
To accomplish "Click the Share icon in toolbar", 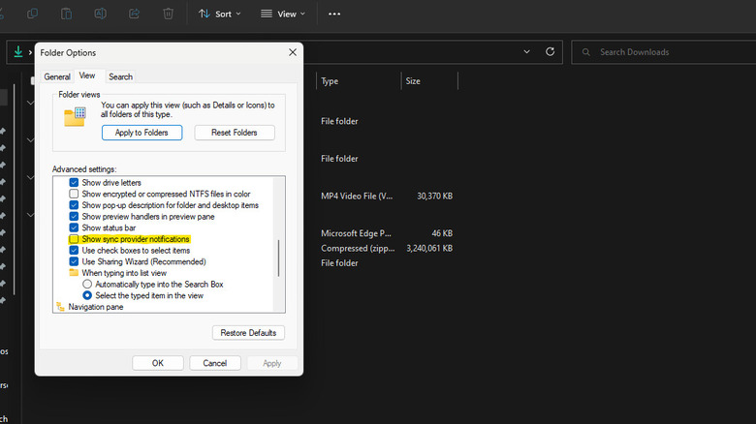I will point(134,14).
